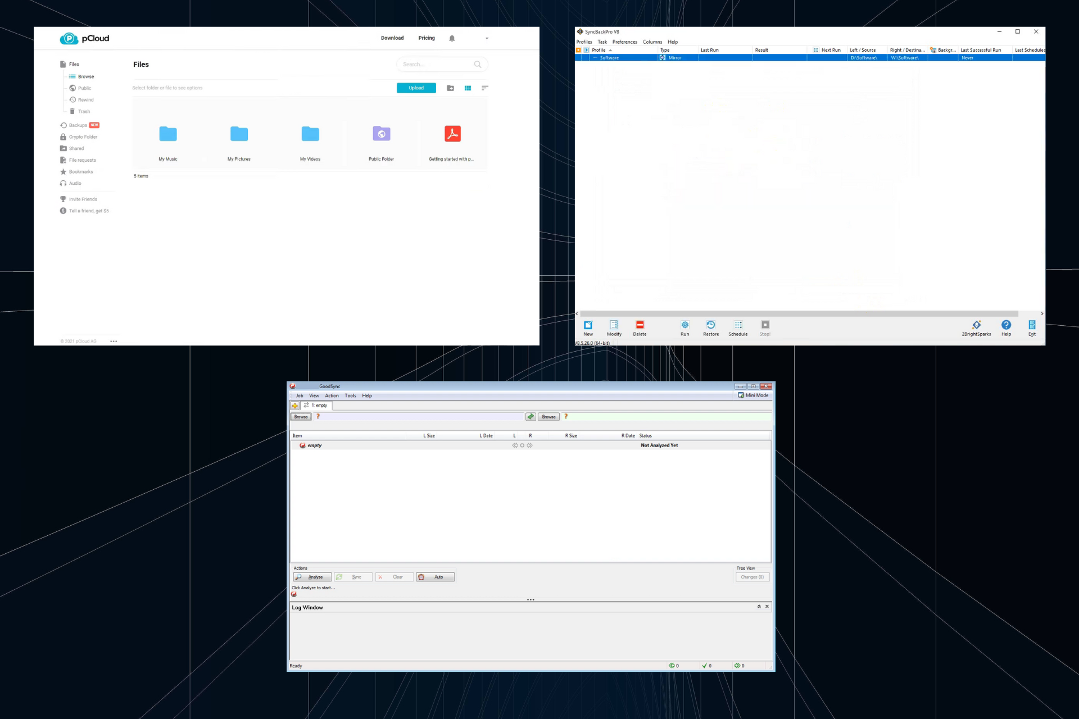Create a new folder in pCloud
This screenshot has height=719, width=1079.
(x=450, y=88)
